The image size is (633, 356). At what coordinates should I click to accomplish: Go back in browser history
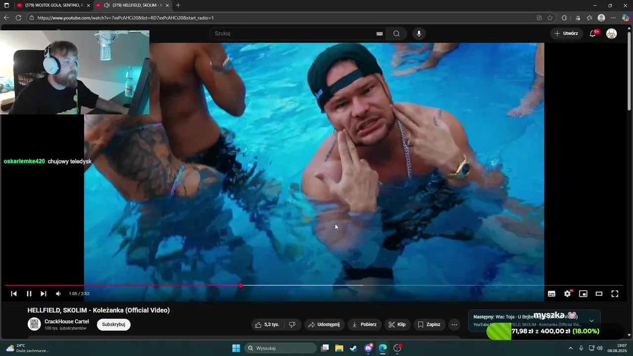coord(6,18)
